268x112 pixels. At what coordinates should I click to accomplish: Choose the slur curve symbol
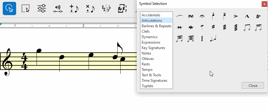point(179,16)
